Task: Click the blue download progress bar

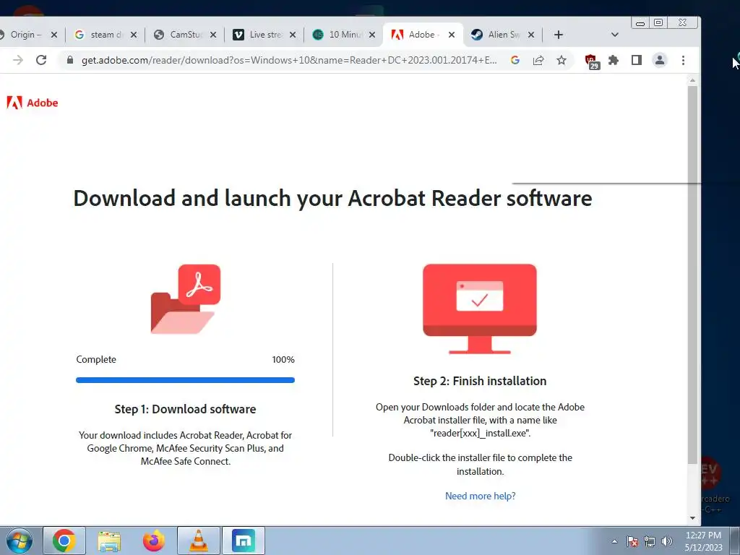Action: point(185,380)
